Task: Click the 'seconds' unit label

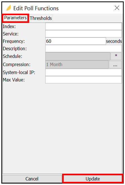Action: (114, 41)
